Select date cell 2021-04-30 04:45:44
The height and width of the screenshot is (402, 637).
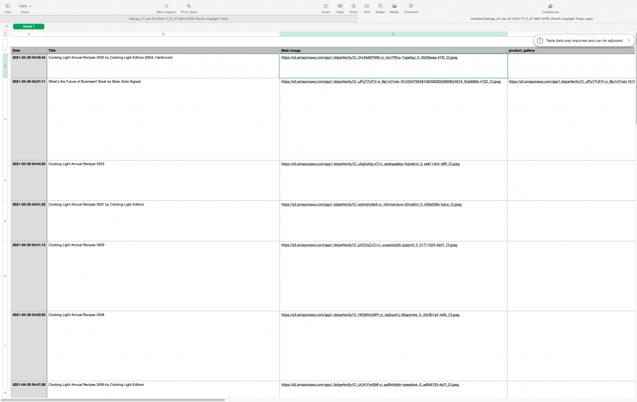point(29,66)
